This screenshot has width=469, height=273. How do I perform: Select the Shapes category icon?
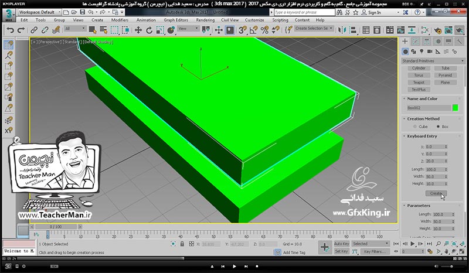click(413, 52)
